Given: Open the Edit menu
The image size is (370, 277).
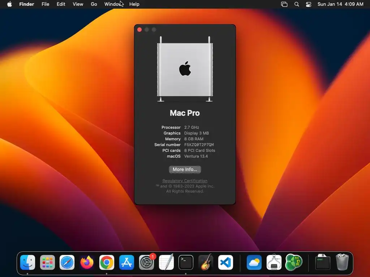Looking at the screenshot, I should point(61,4).
